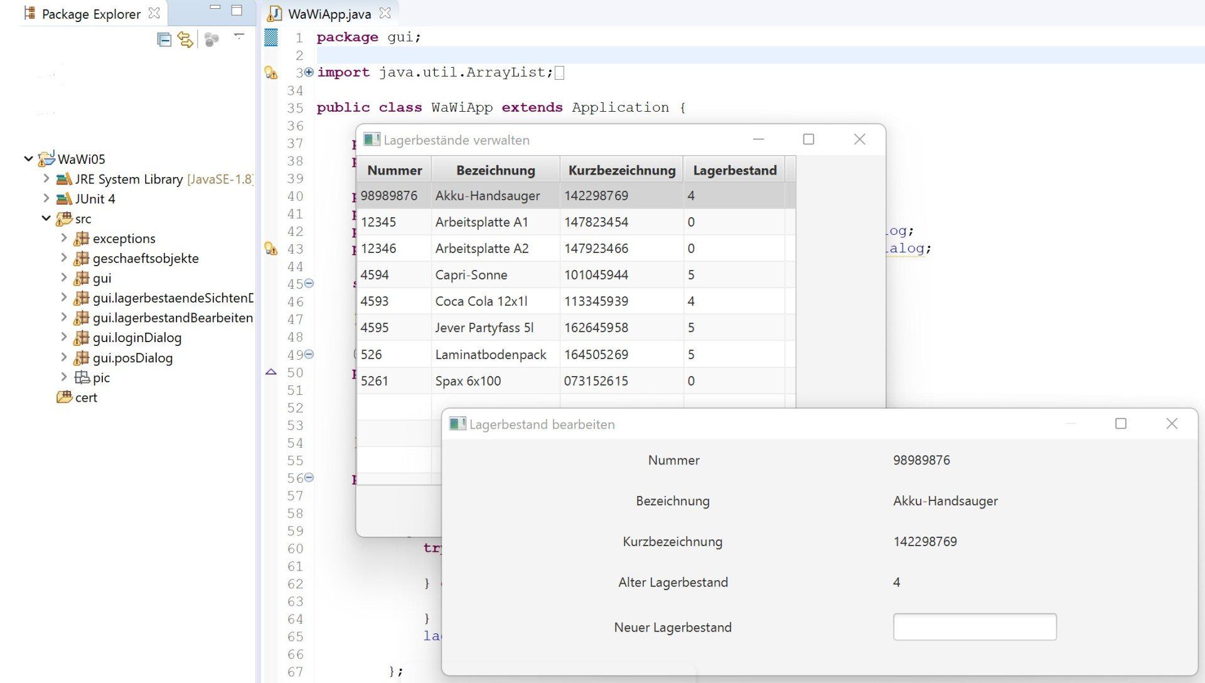
Task: Collapse the WaWi05 project tree
Action: click(28, 159)
